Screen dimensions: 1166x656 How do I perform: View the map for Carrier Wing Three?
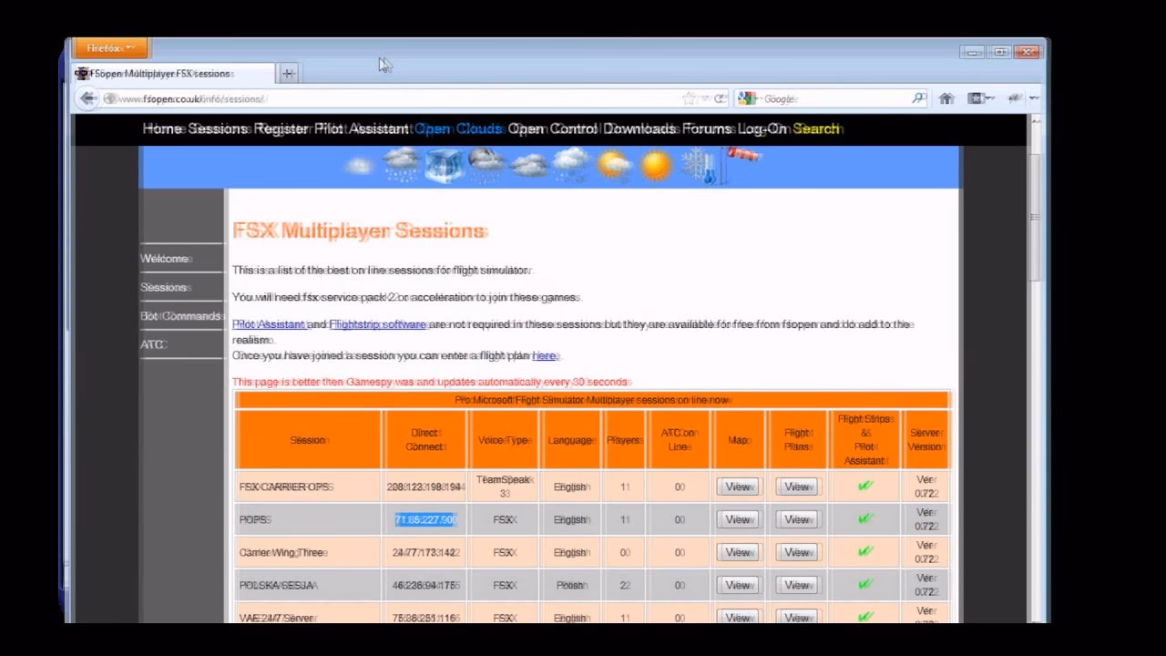[738, 552]
